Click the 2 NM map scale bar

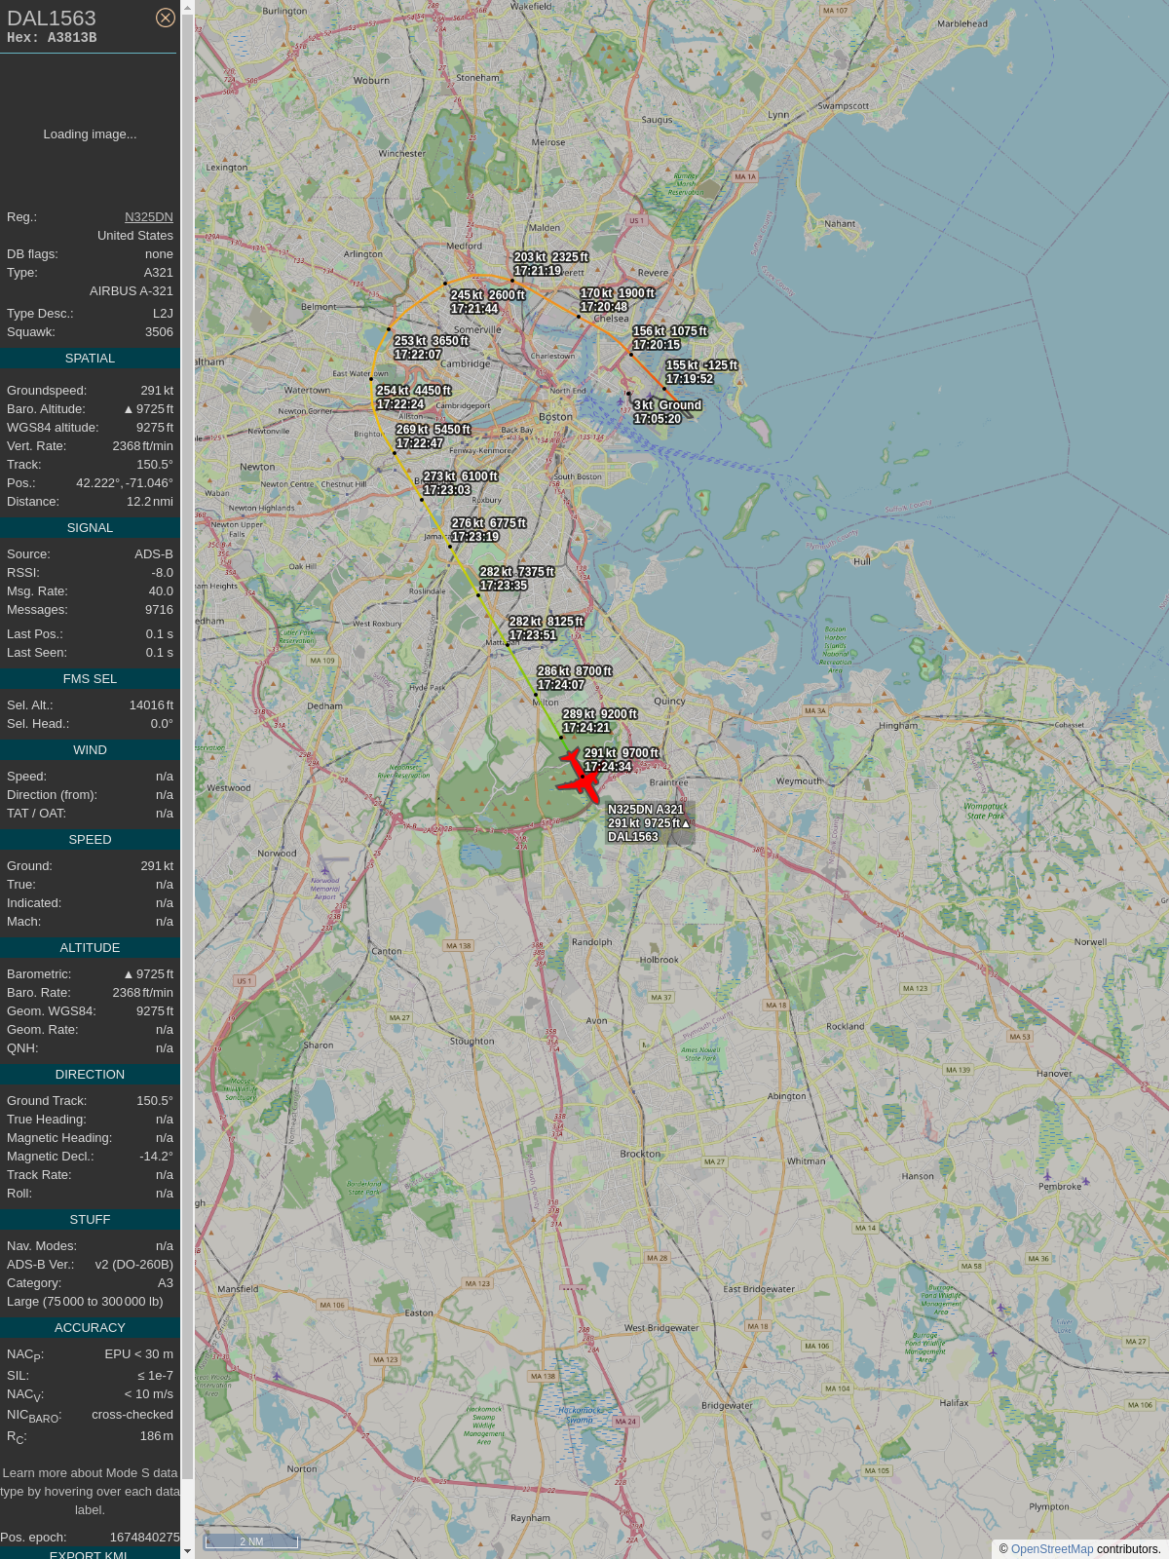click(x=251, y=1540)
